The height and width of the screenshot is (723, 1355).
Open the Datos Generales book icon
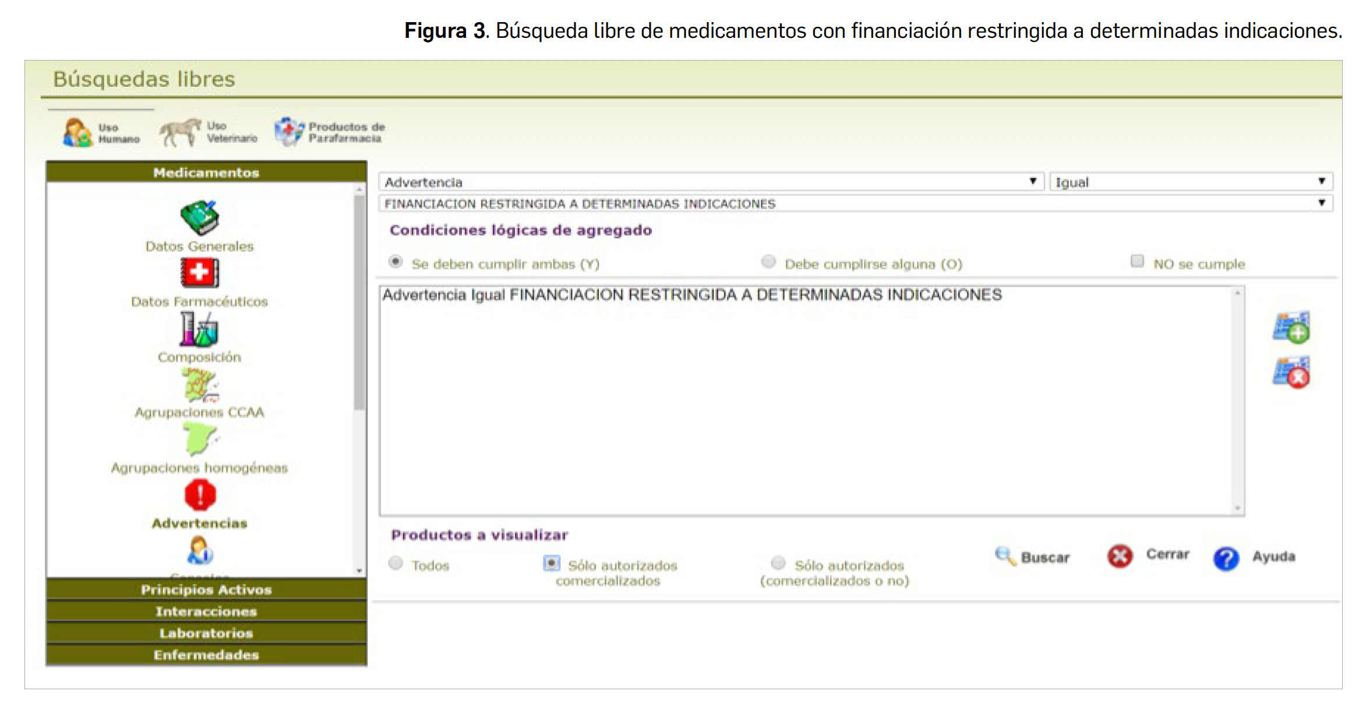(x=199, y=218)
